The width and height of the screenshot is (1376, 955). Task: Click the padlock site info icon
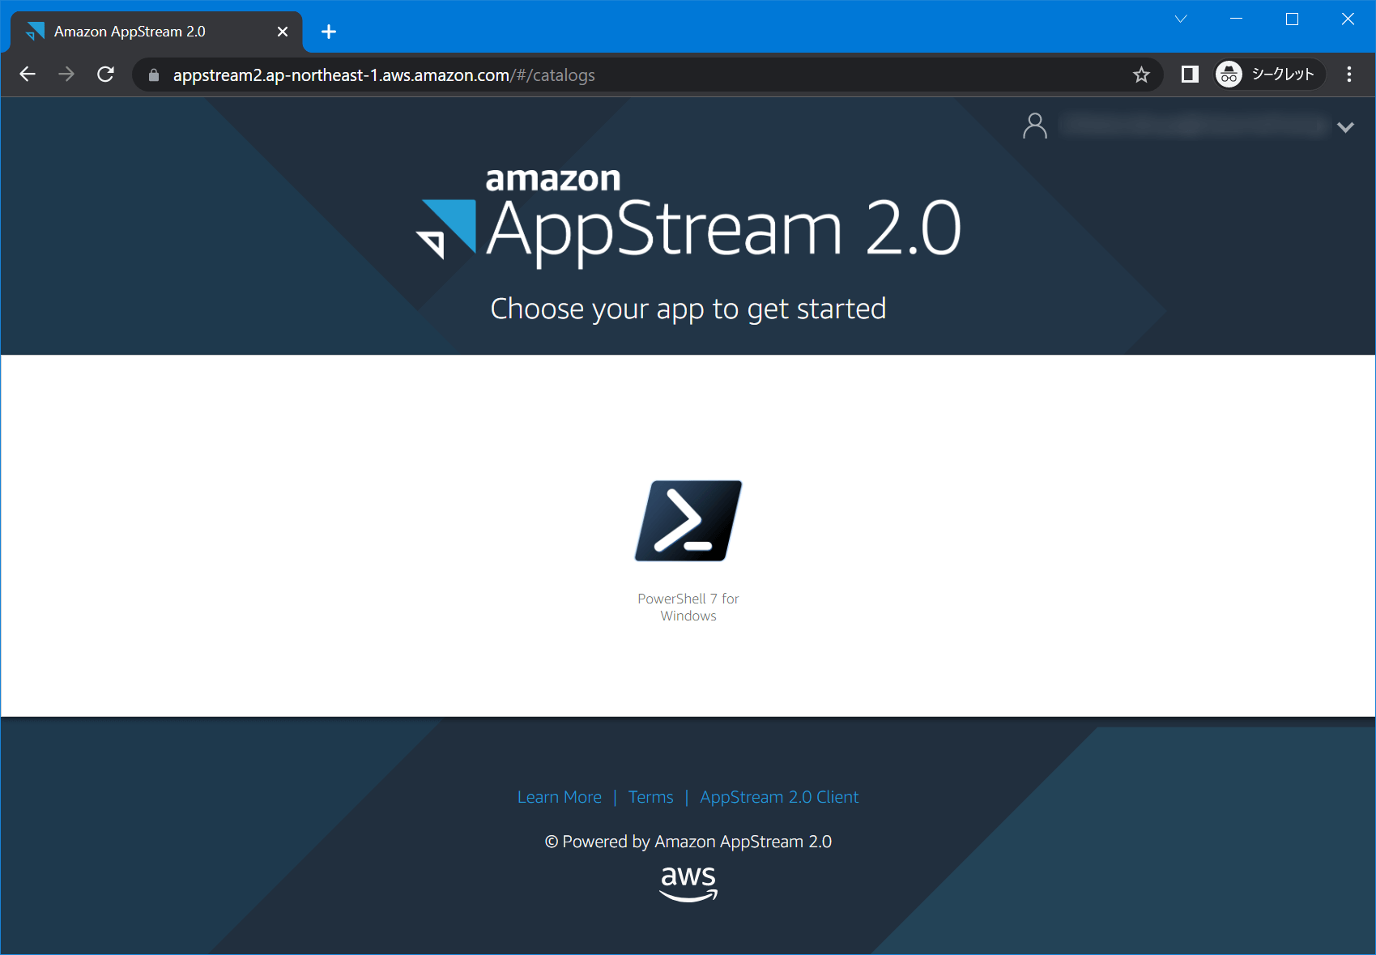[x=154, y=75]
